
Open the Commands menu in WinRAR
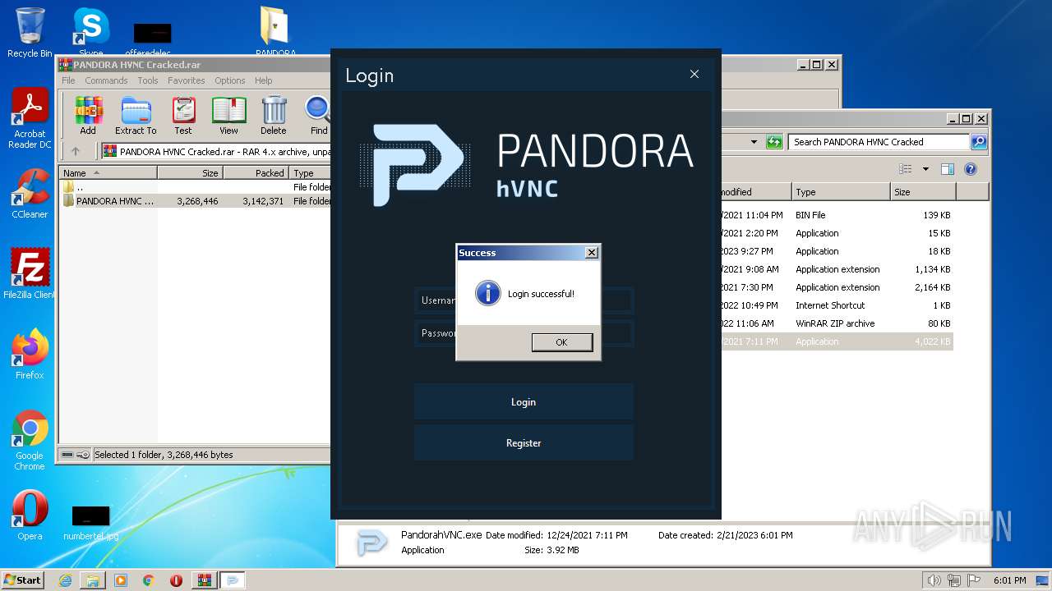click(106, 80)
